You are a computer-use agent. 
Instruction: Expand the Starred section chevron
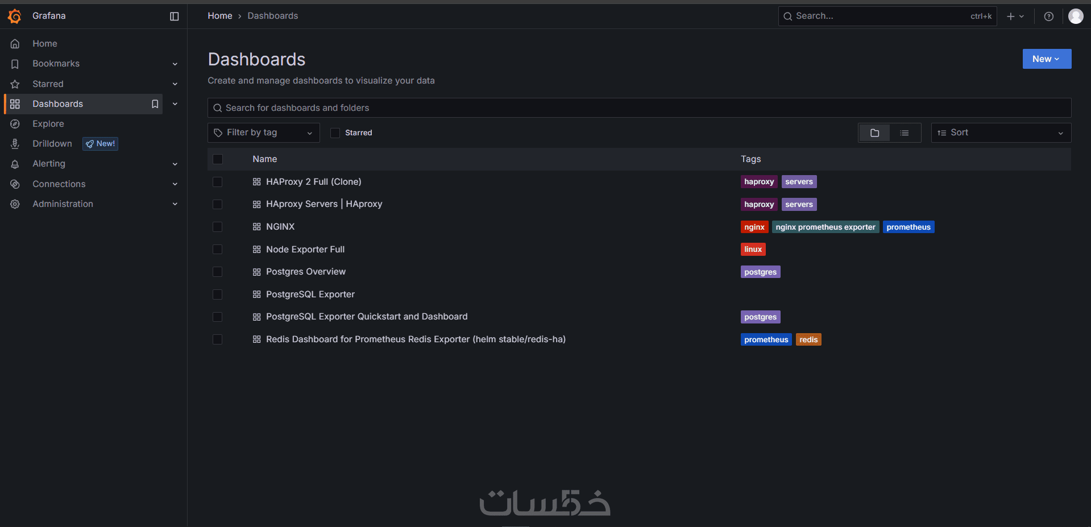point(175,84)
